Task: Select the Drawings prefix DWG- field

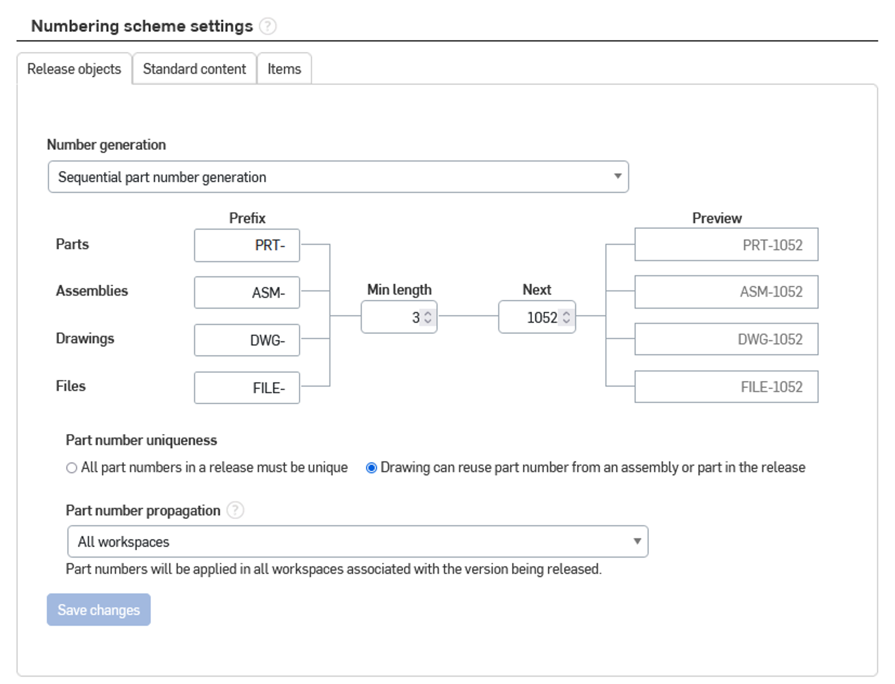Action: (247, 339)
